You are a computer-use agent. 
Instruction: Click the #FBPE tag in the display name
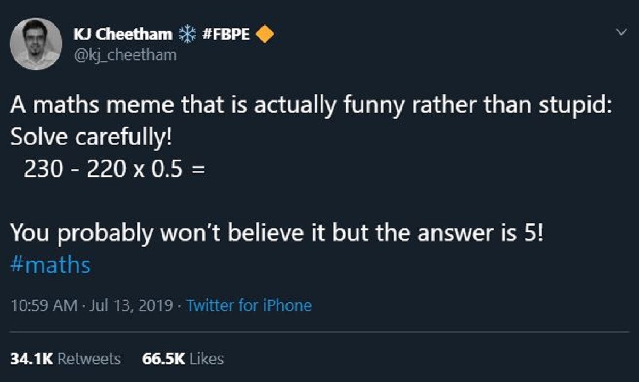(227, 35)
